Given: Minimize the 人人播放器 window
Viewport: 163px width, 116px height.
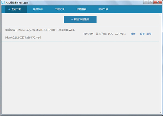Looking at the screenshot, I should [x=146, y=2].
